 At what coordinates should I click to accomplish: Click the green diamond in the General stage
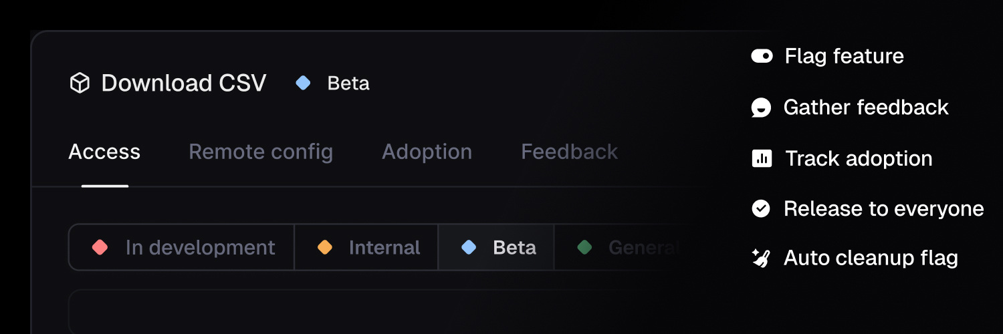tap(584, 247)
